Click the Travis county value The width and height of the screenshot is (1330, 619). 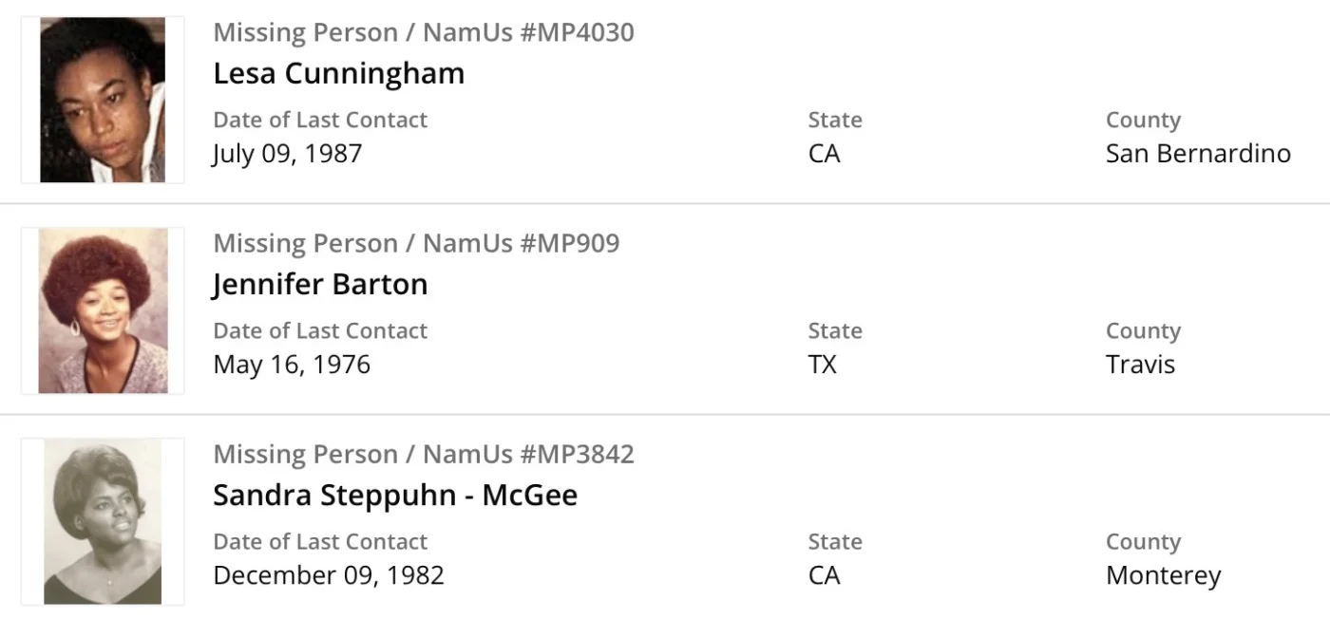[1140, 365]
